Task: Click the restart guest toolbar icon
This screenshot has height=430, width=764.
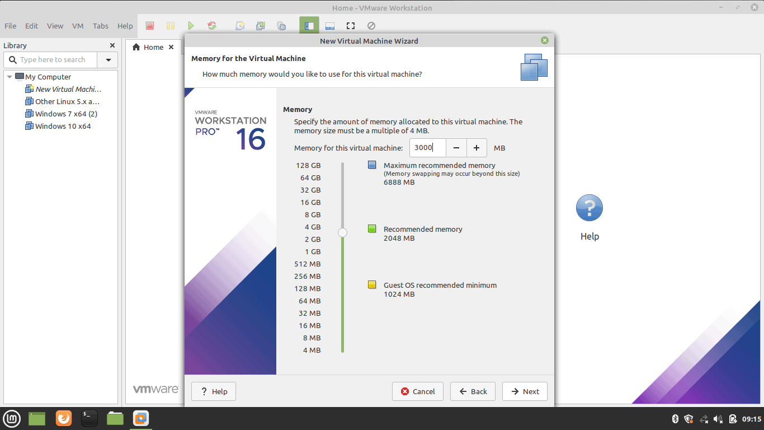Action: [212, 26]
